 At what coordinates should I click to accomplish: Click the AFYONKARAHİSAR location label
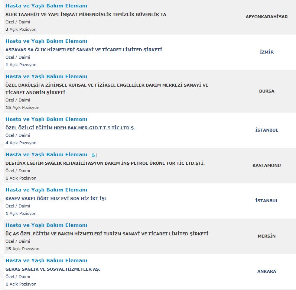coord(267,17)
